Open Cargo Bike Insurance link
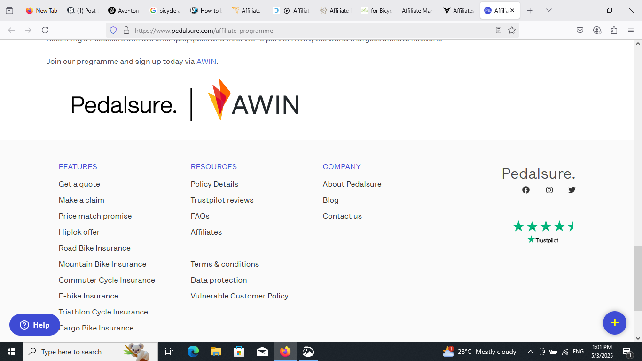 click(96, 328)
